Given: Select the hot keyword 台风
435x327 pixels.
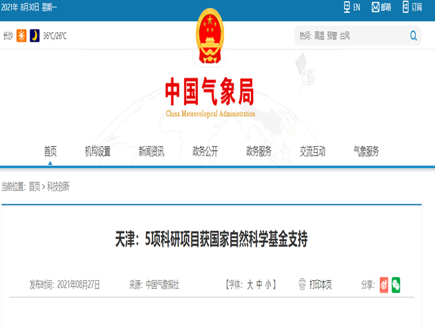Looking at the screenshot, I should [x=345, y=36].
